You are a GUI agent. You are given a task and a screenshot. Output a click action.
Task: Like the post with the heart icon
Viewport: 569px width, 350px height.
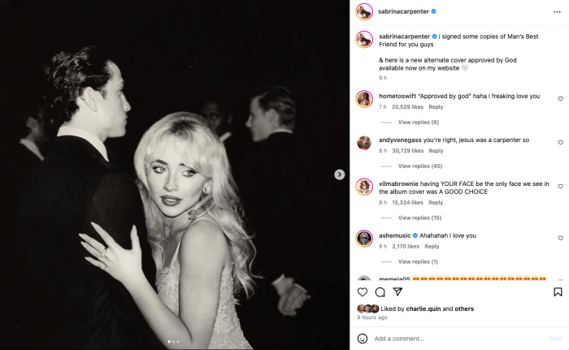[363, 292]
